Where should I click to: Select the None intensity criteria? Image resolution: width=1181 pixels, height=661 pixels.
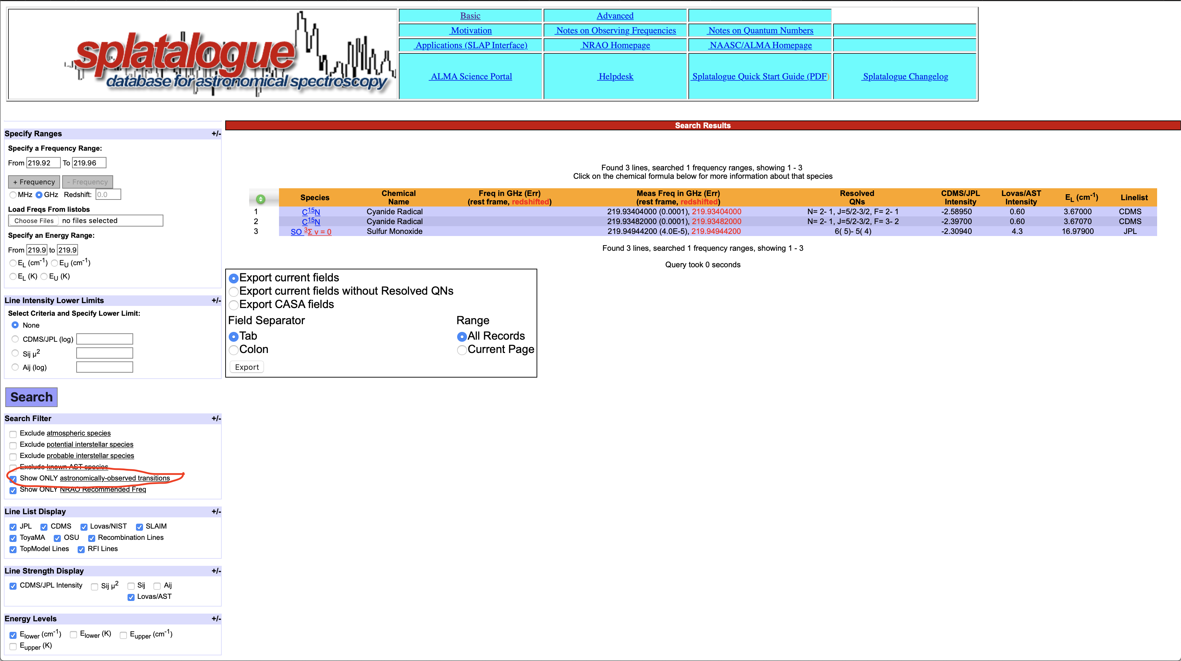coord(15,325)
